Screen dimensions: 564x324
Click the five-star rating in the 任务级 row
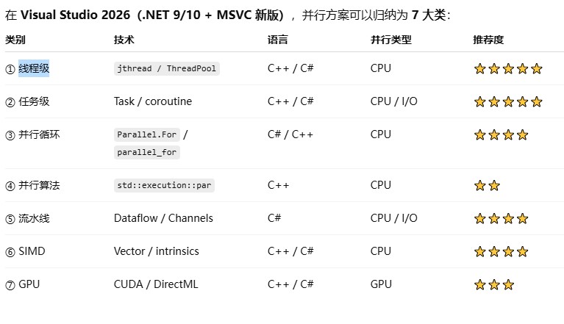pyautogui.click(x=508, y=102)
